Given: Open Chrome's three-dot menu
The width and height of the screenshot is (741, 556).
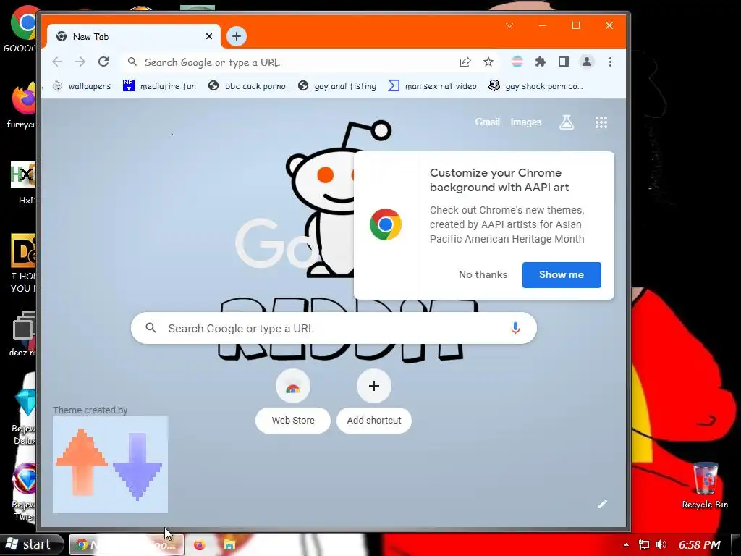Looking at the screenshot, I should coord(610,62).
